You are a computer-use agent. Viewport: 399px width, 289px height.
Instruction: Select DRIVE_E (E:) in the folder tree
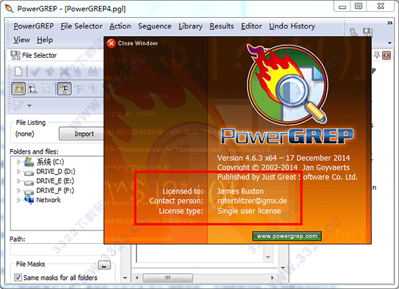tap(55, 181)
